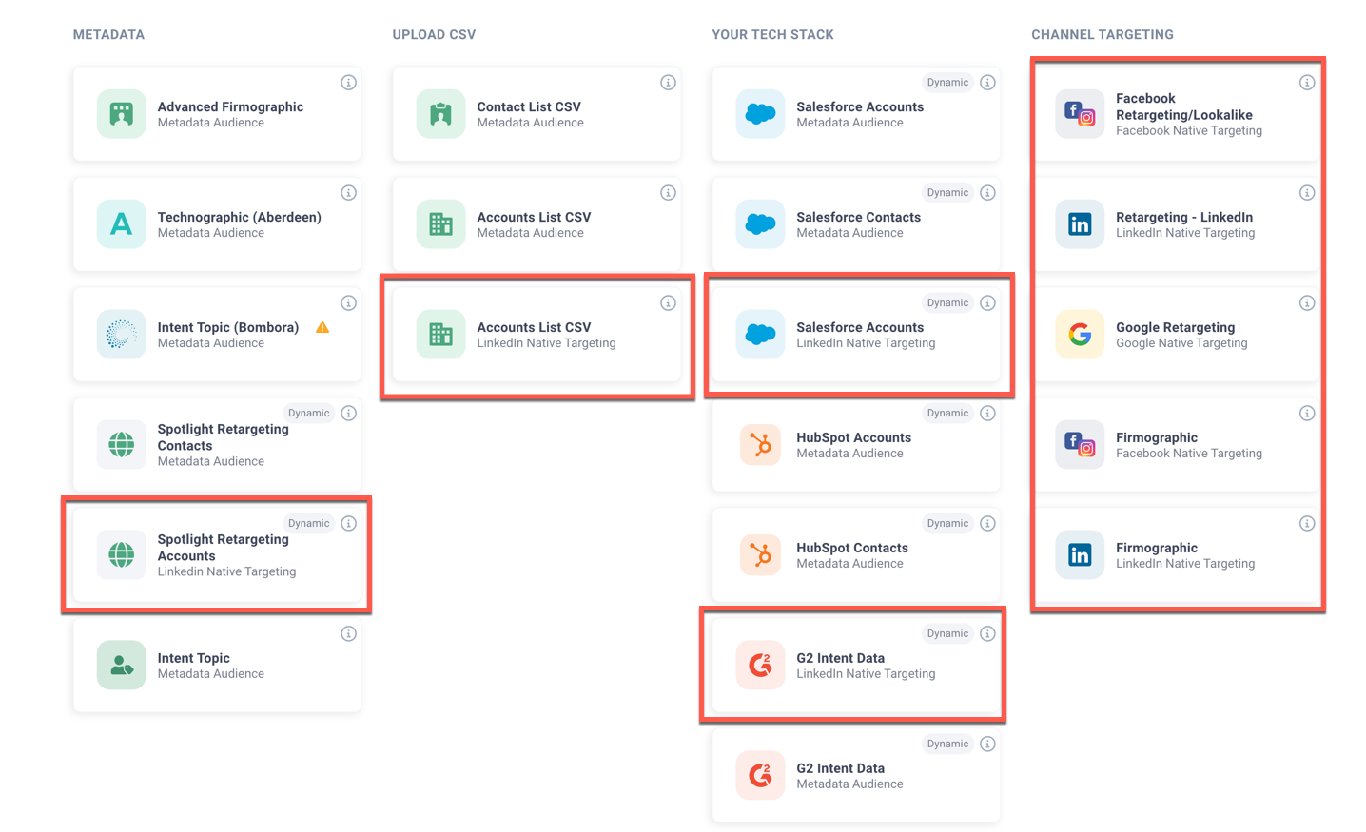This screenshot has width=1366, height=832.
Task: Click the Dynamic badge on Spotlight Retargeting Contacts
Action: 308,414
